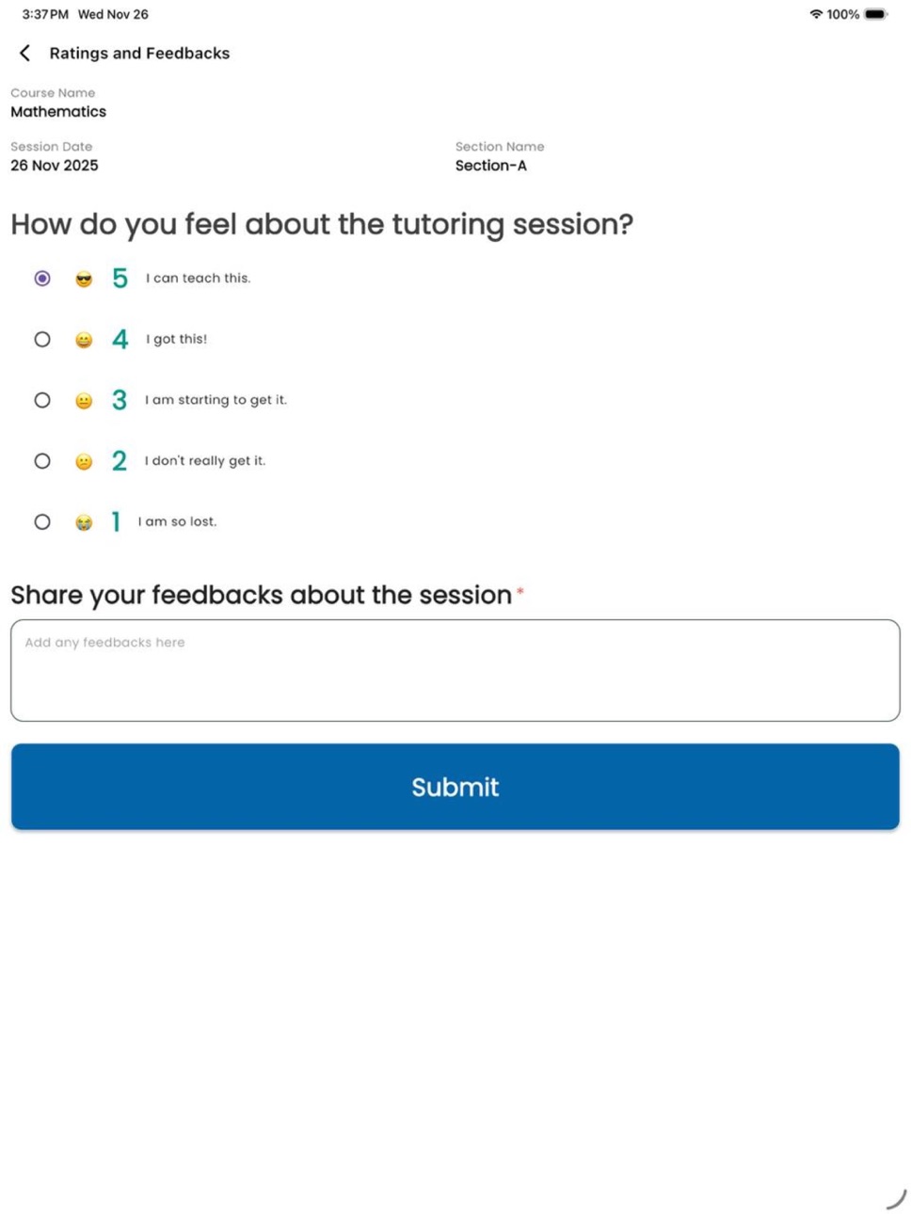Image resolution: width=911 pixels, height=1214 pixels.
Task: Select the rating 5 radio button
Action: click(42, 279)
